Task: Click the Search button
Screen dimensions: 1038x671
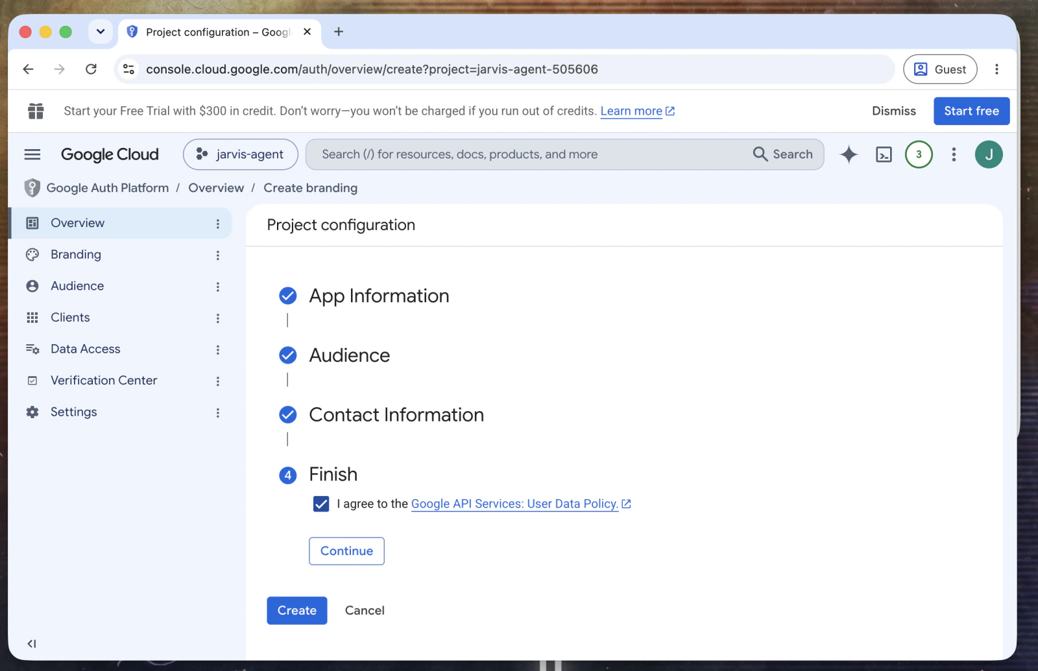Action: point(783,154)
